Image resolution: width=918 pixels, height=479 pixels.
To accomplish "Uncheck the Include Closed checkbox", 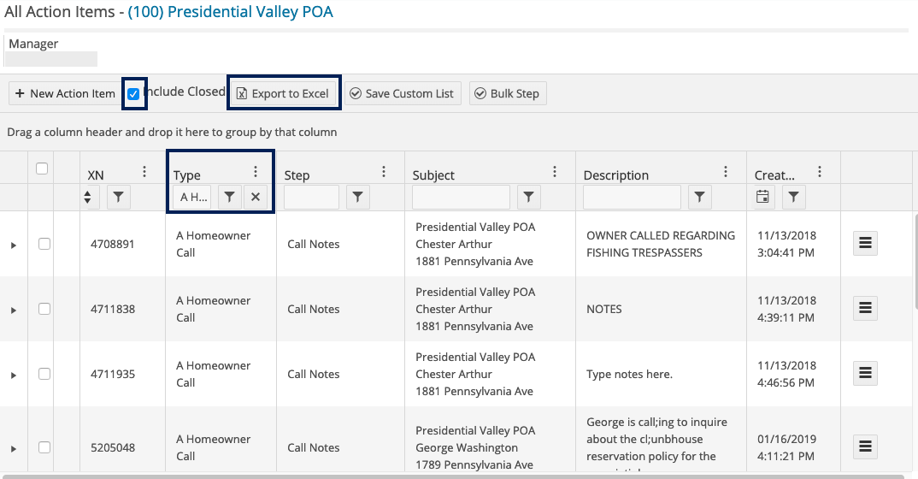I will point(133,94).
